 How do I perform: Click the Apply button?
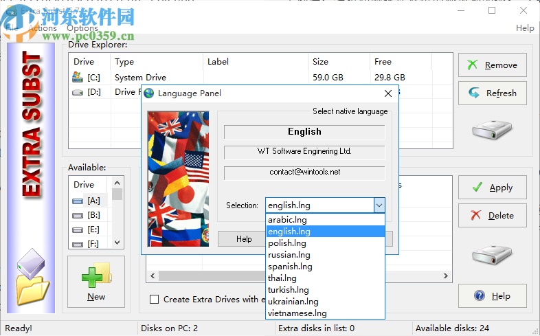click(x=493, y=188)
